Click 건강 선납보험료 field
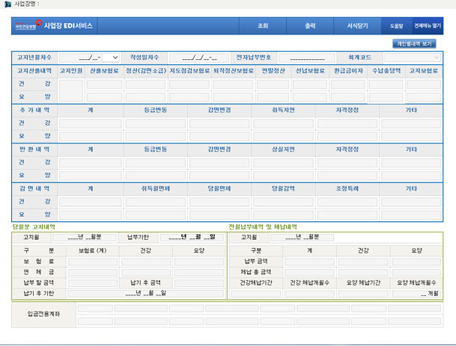Viewport: 456px width, 346px height. pyautogui.click(x=310, y=84)
